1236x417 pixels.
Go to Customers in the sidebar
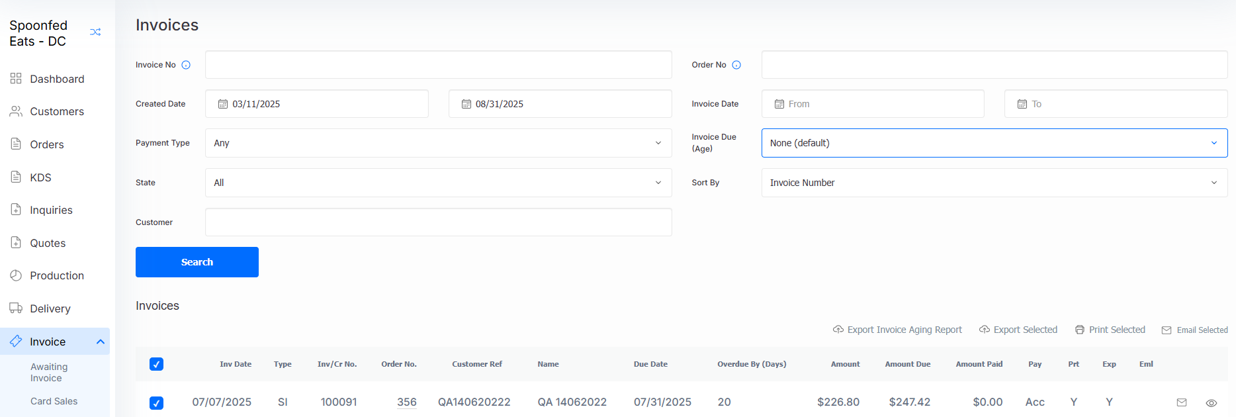coord(57,111)
